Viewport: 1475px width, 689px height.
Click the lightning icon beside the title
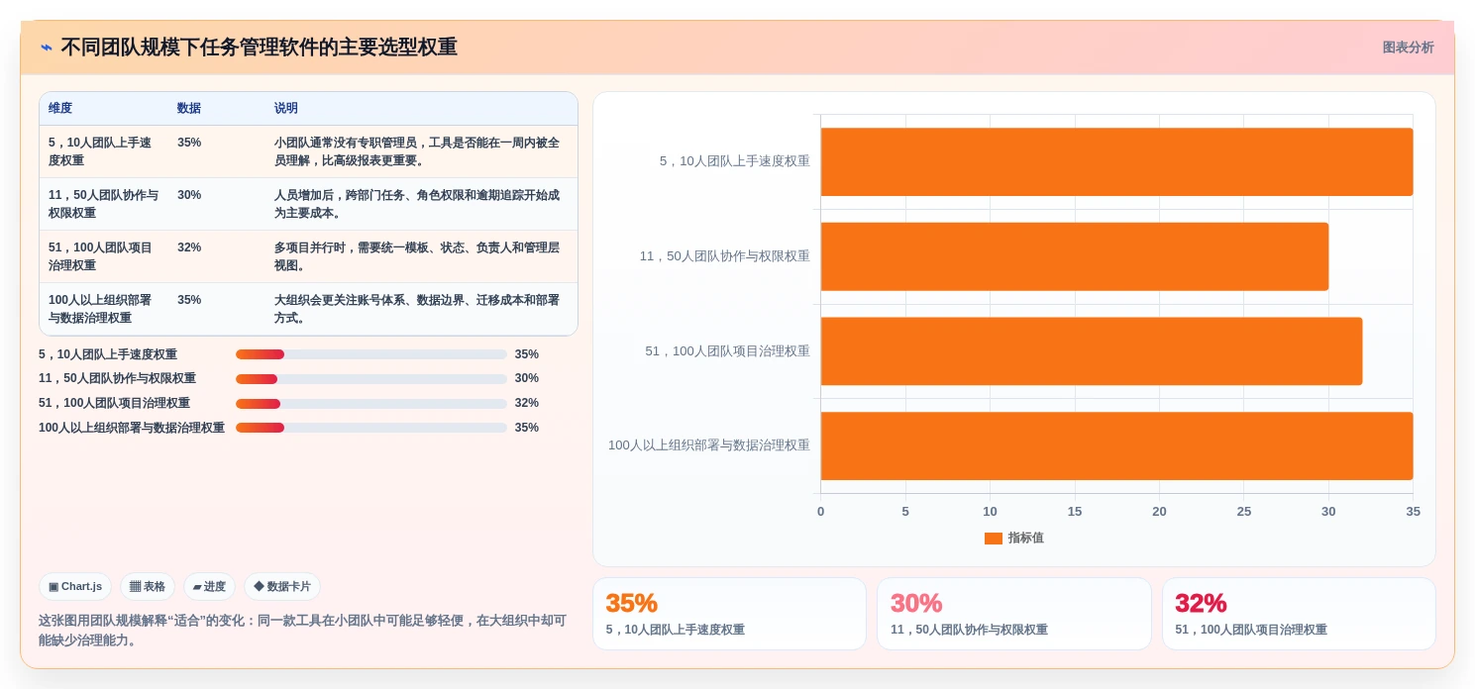click(47, 48)
